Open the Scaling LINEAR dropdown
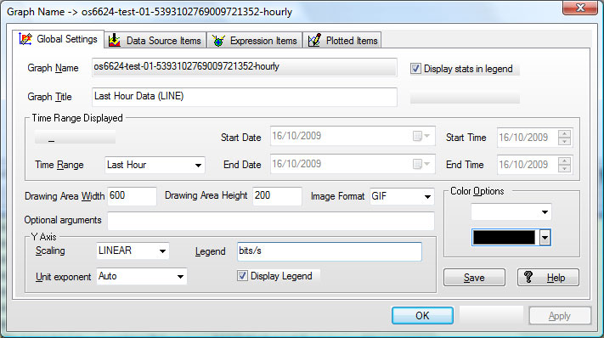Screen dimensions: 604x338 click(x=133, y=251)
